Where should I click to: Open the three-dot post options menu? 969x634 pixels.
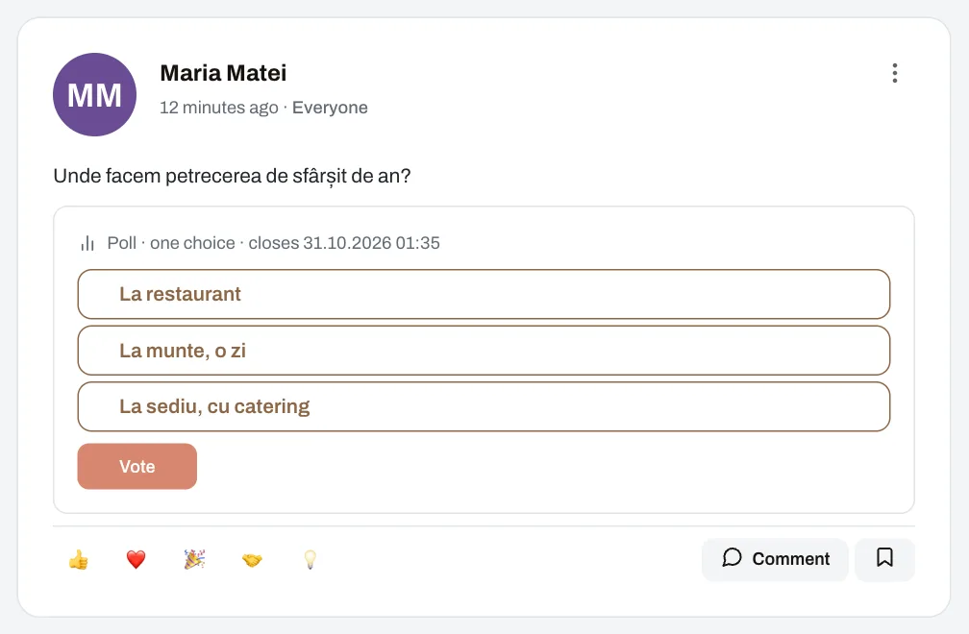[894, 73]
